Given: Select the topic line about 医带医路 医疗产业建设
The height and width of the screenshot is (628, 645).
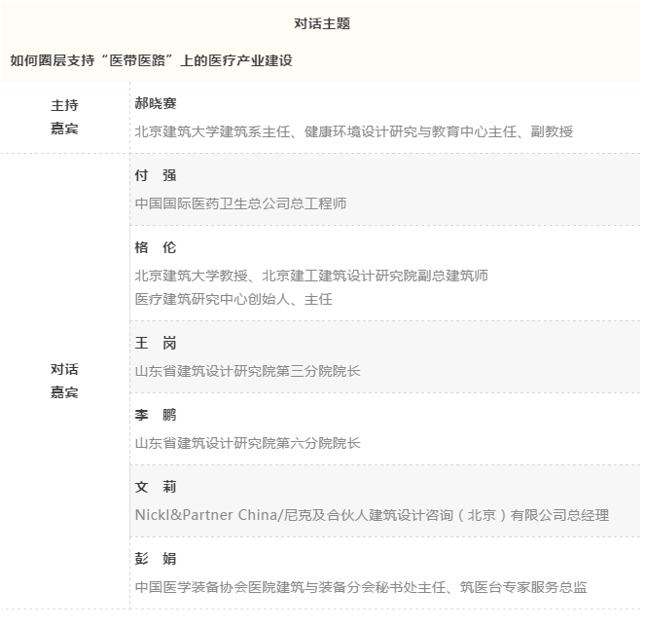Looking at the screenshot, I should coord(151,60).
